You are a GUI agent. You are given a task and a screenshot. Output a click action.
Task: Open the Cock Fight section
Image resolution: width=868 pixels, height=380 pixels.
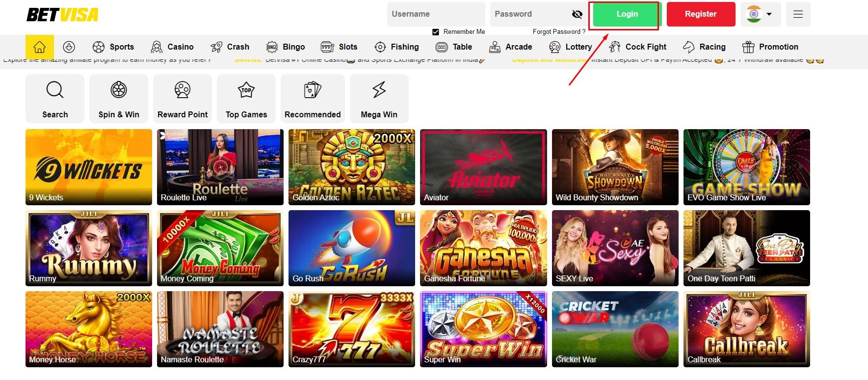pos(637,47)
